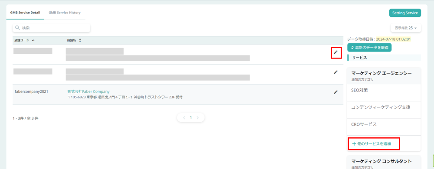
Task: Click the サービス section heading
Action: (384, 58)
